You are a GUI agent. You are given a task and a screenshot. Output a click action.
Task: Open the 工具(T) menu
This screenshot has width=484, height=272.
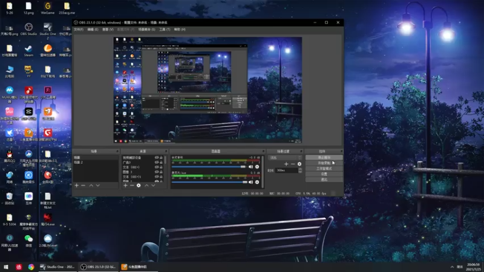click(x=165, y=30)
